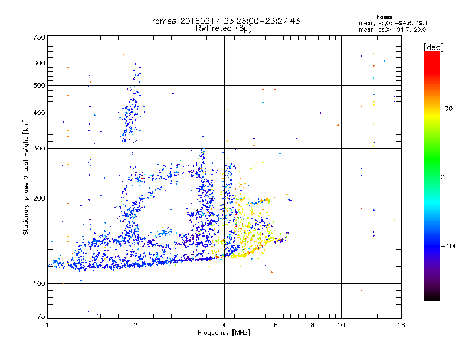Click the 'Stationary phase Virtual Height [km]' axis label
472x354 pixels.
pyautogui.click(x=26, y=178)
